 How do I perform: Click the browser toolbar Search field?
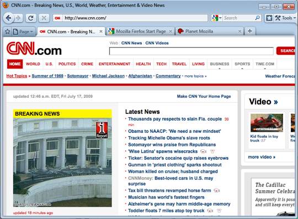[x=238, y=18]
